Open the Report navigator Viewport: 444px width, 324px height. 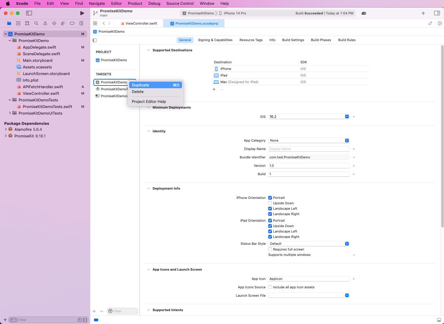[81, 23]
